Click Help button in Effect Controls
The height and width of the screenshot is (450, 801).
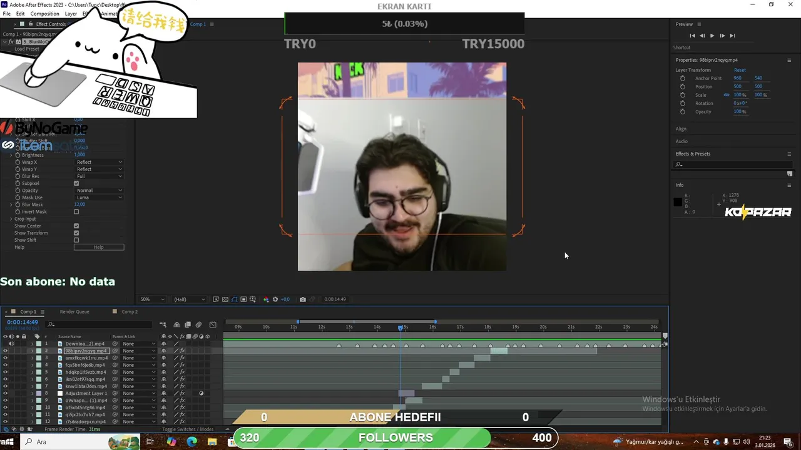point(99,247)
